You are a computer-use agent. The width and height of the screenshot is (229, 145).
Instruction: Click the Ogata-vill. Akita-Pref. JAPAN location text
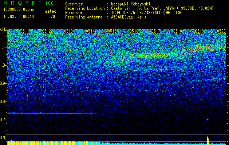point(162,8)
